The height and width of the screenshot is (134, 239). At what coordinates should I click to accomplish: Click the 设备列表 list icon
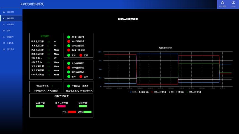[x=4, y=43]
